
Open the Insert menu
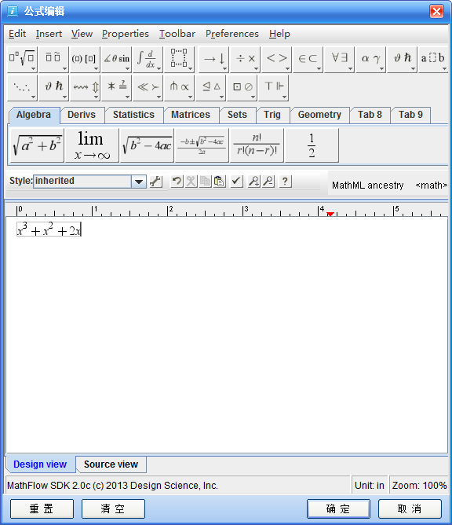click(x=49, y=34)
